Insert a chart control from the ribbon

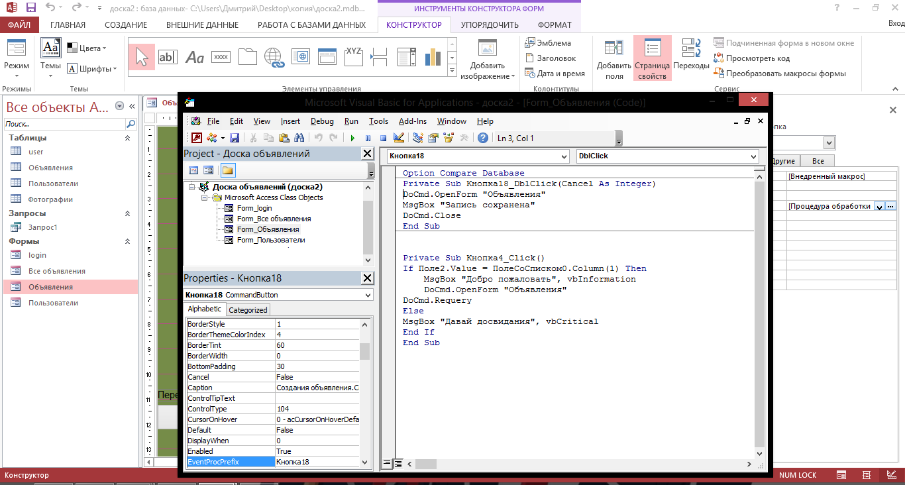tap(433, 57)
